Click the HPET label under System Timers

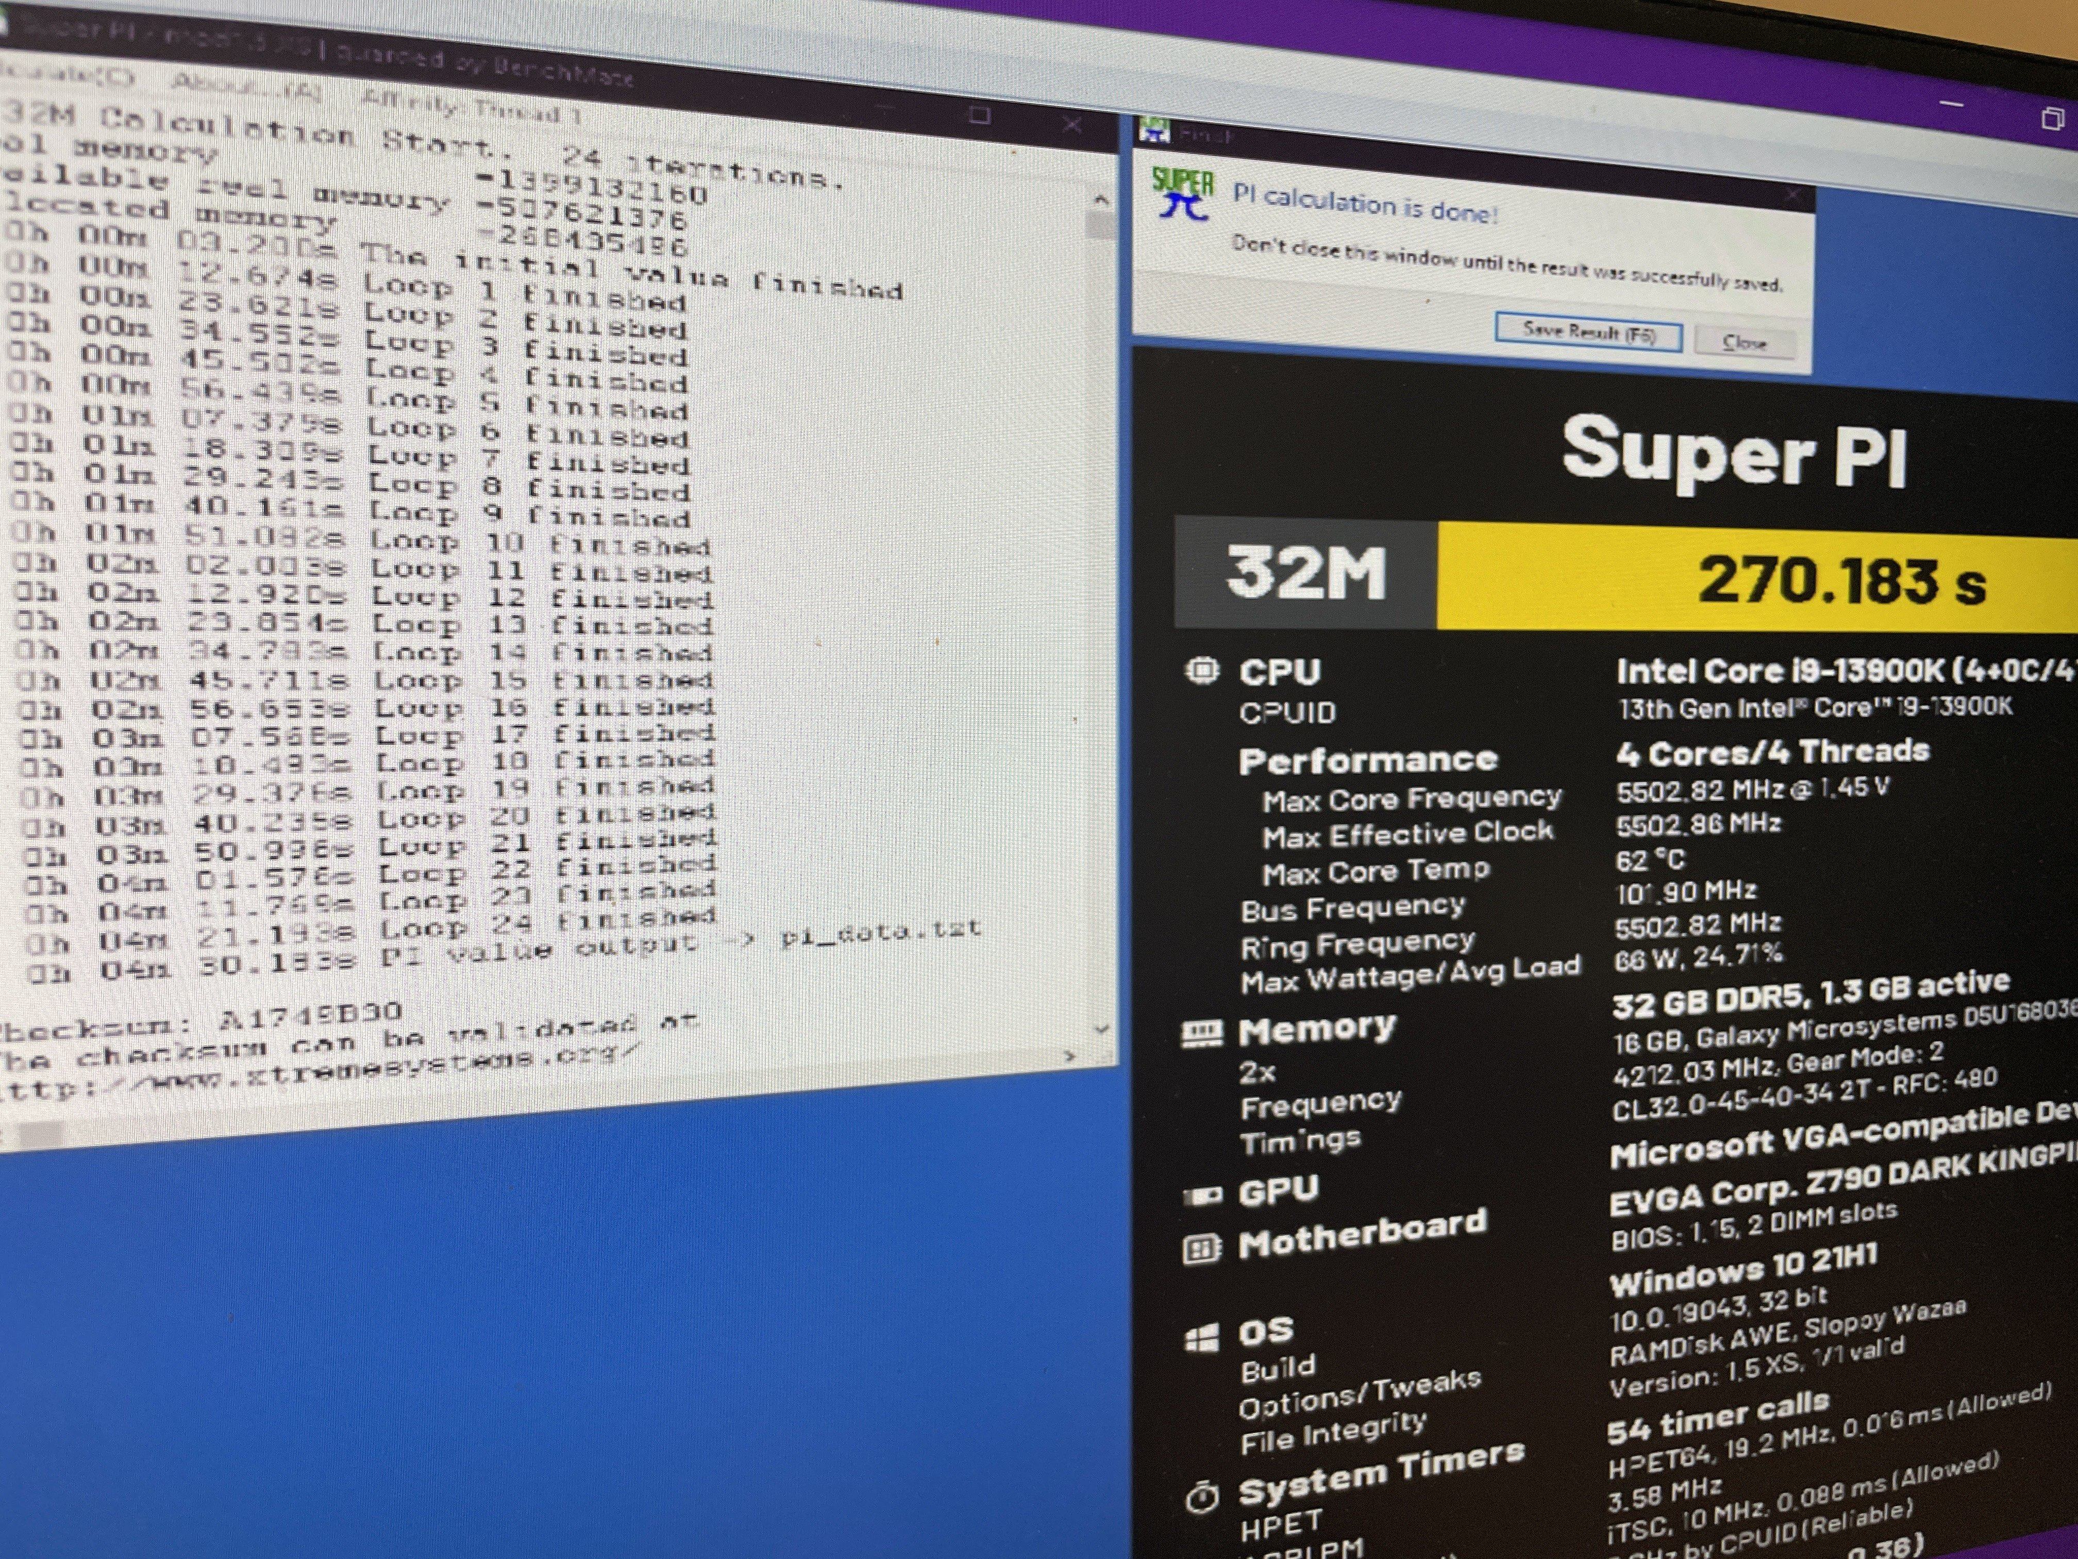(1280, 1524)
